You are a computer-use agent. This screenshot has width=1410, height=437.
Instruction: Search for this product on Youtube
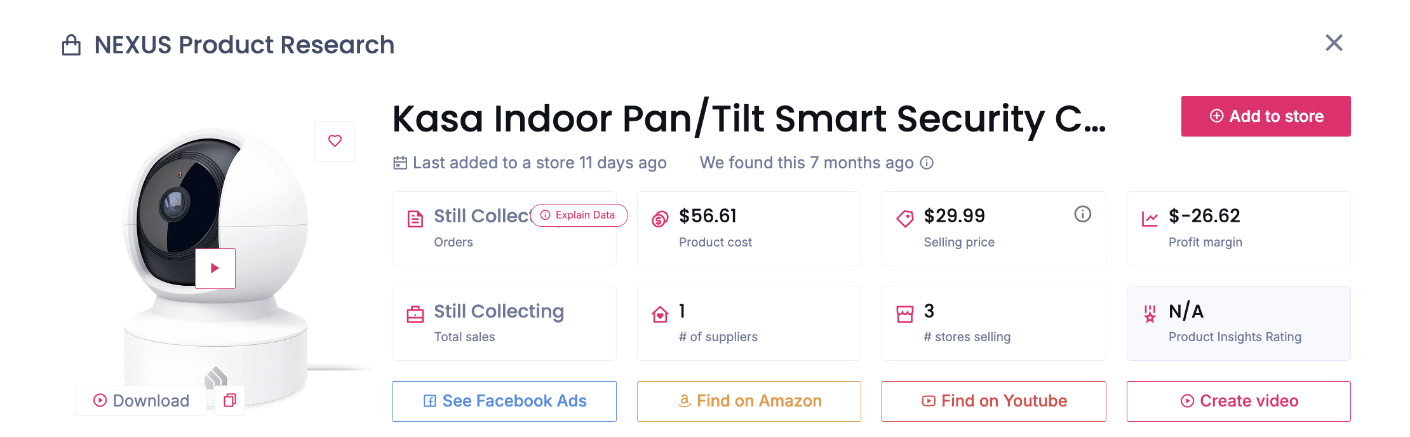(x=993, y=401)
